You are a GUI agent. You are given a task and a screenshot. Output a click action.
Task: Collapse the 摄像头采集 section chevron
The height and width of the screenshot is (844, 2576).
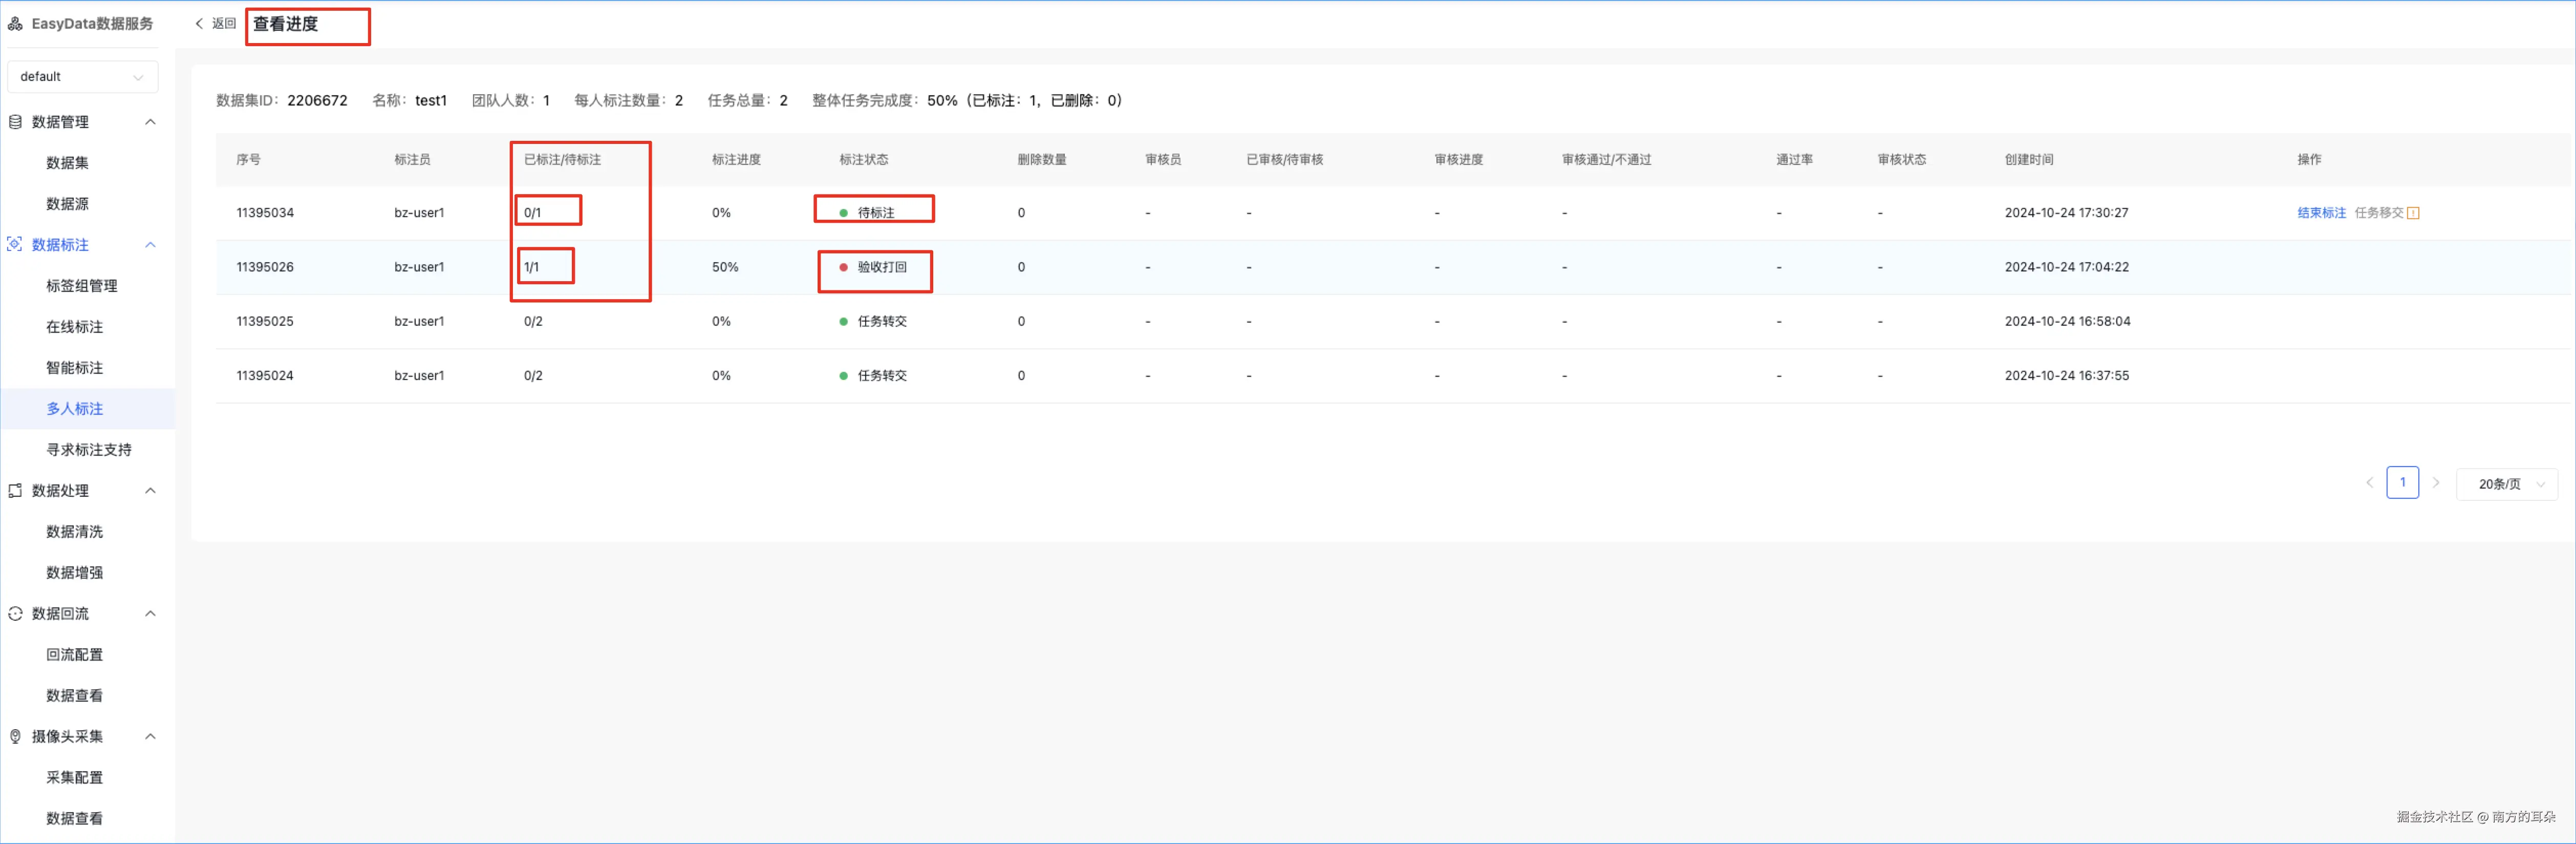(150, 736)
